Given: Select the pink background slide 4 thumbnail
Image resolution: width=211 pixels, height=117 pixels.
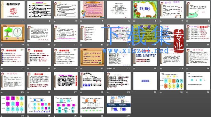Looking at the screenshot, I should (92, 10).
